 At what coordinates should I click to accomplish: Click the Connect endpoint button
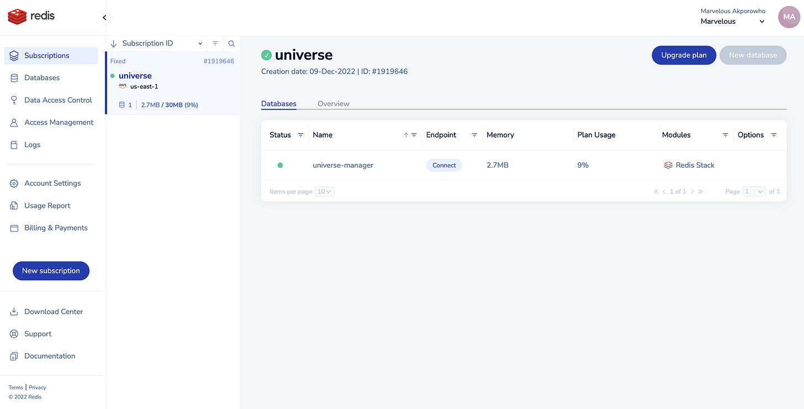pyautogui.click(x=444, y=165)
